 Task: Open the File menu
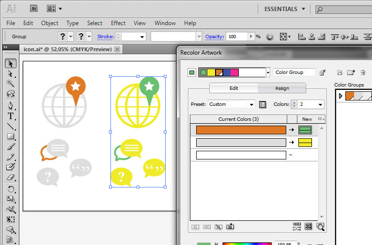pos(11,23)
